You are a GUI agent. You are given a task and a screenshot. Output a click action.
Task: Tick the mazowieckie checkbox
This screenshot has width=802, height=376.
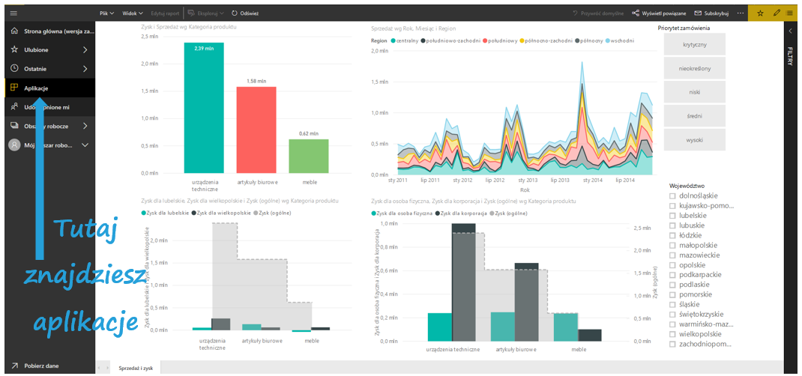pos(672,255)
